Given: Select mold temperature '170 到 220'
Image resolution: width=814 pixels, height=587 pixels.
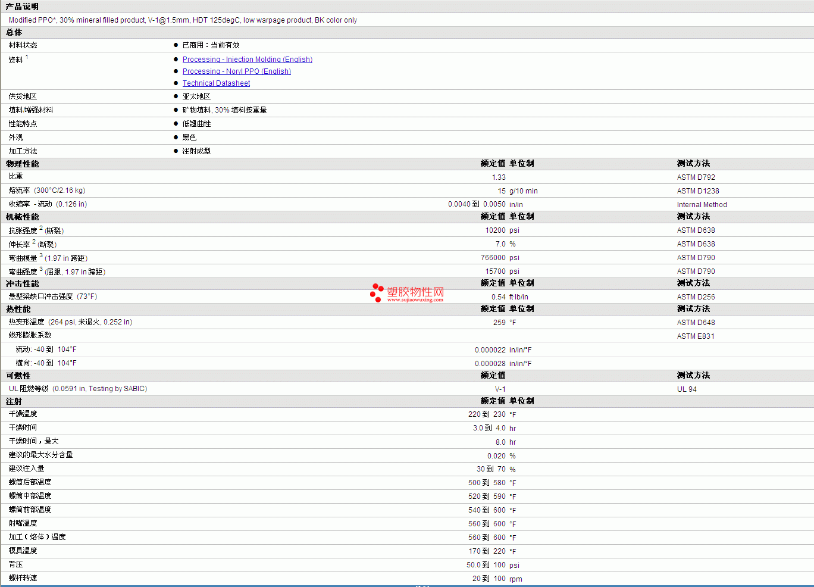Looking at the screenshot, I should point(487,551).
